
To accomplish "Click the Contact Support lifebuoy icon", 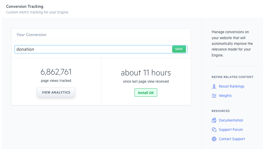I will click(x=214, y=139).
